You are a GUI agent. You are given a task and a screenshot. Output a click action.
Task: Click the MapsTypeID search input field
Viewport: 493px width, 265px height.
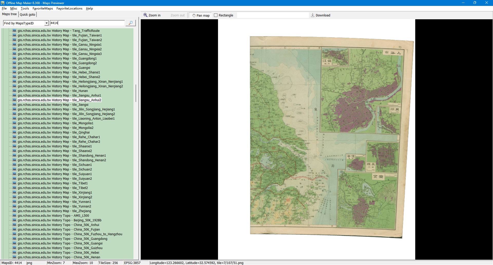(x=87, y=23)
